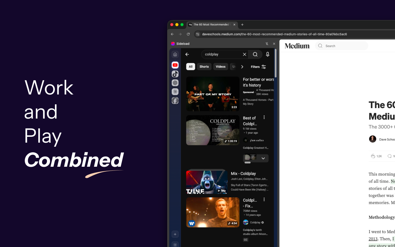Run the search with the magnifier icon
Screen dimensions: 395x247
pos(255,54)
